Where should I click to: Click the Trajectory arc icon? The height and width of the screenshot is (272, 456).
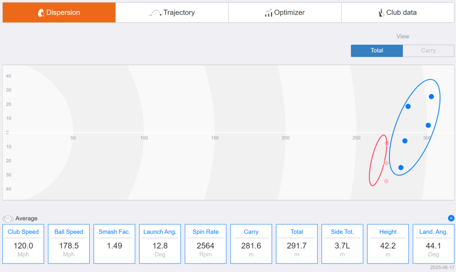(x=155, y=13)
